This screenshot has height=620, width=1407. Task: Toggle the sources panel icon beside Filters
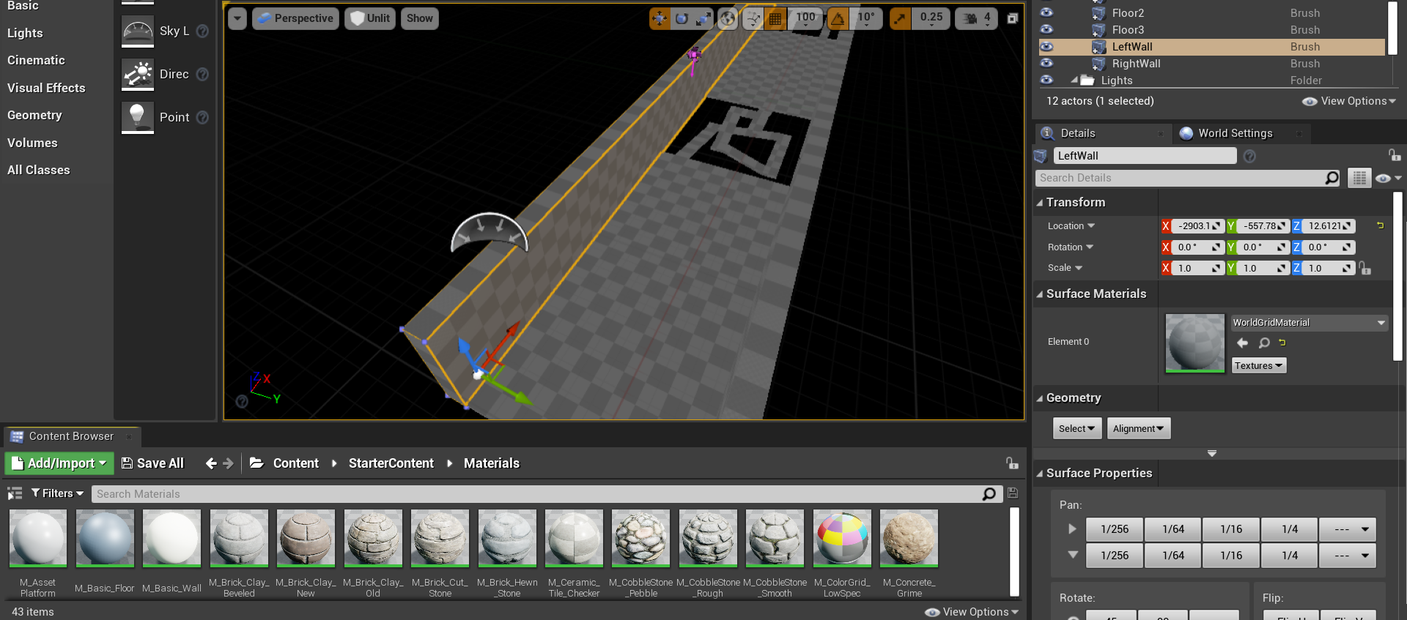point(15,493)
